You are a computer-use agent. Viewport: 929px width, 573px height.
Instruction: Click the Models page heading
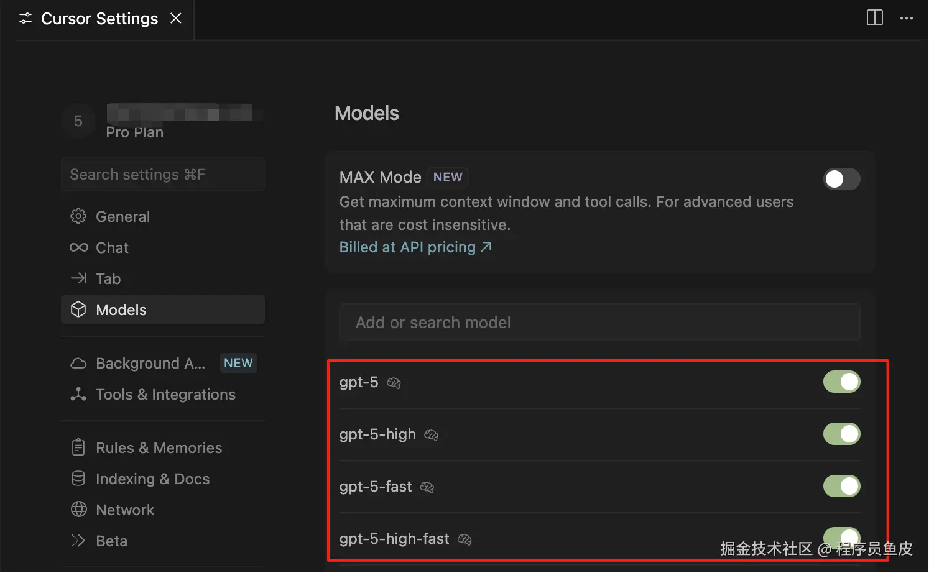367,113
